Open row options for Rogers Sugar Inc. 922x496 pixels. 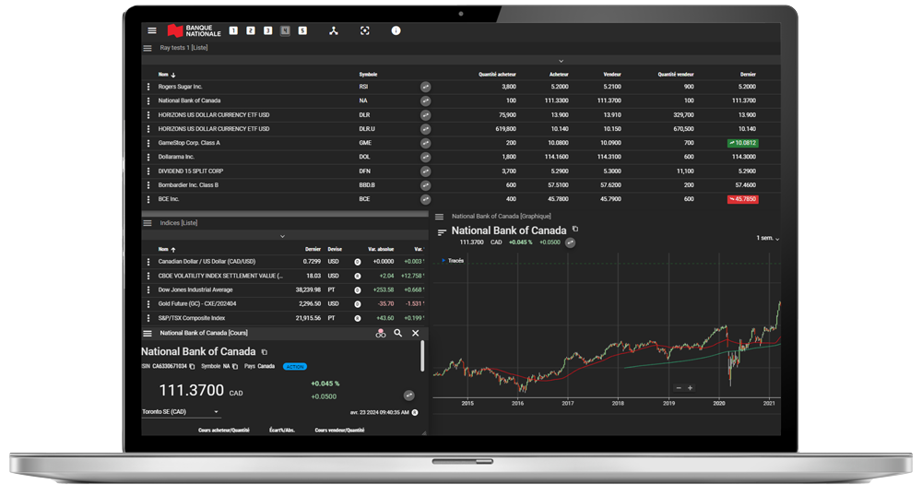[x=148, y=87]
